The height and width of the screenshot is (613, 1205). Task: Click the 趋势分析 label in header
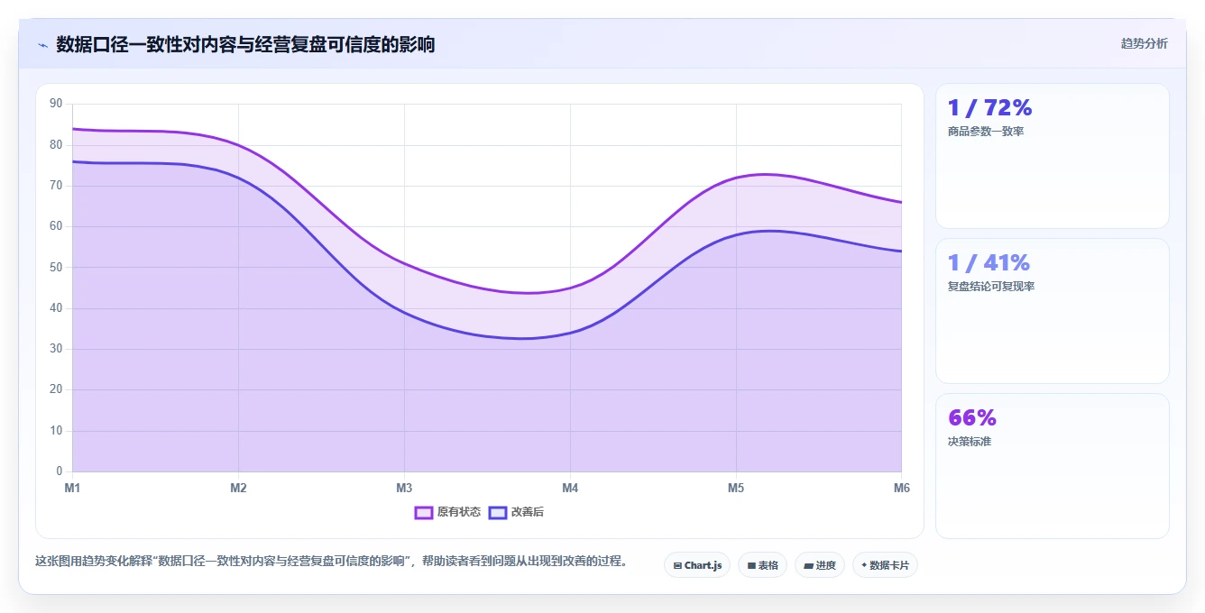1144,43
